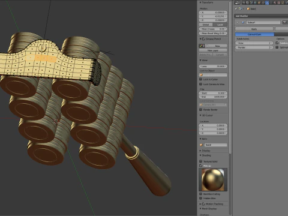Image resolution: width=288 pixels, height=216 pixels.
Task: Click the Motion Tracking panel header icon
Action: (x=203, y=204)
